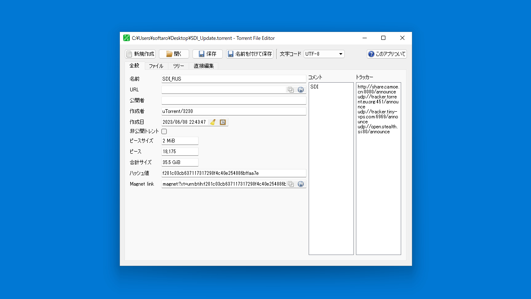
Task: Open the URL in browser via globe icon
Action: tap(301, 90)
